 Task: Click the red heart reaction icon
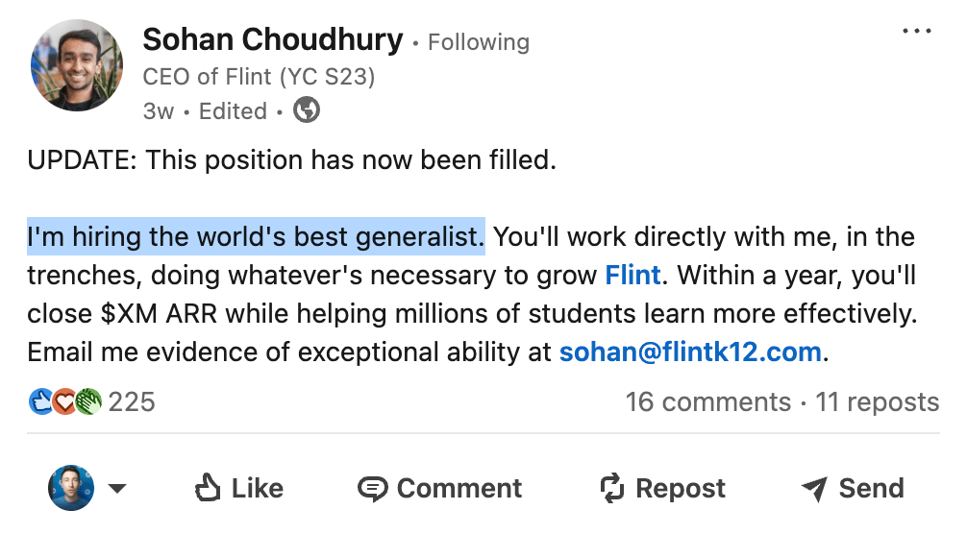pos(64,401)
